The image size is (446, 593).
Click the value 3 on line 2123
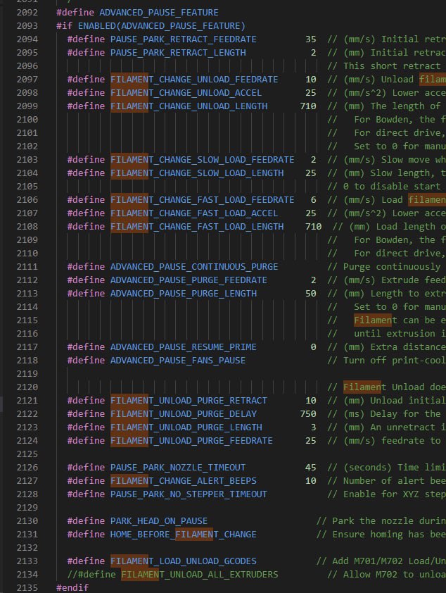[x=313, y=427]
